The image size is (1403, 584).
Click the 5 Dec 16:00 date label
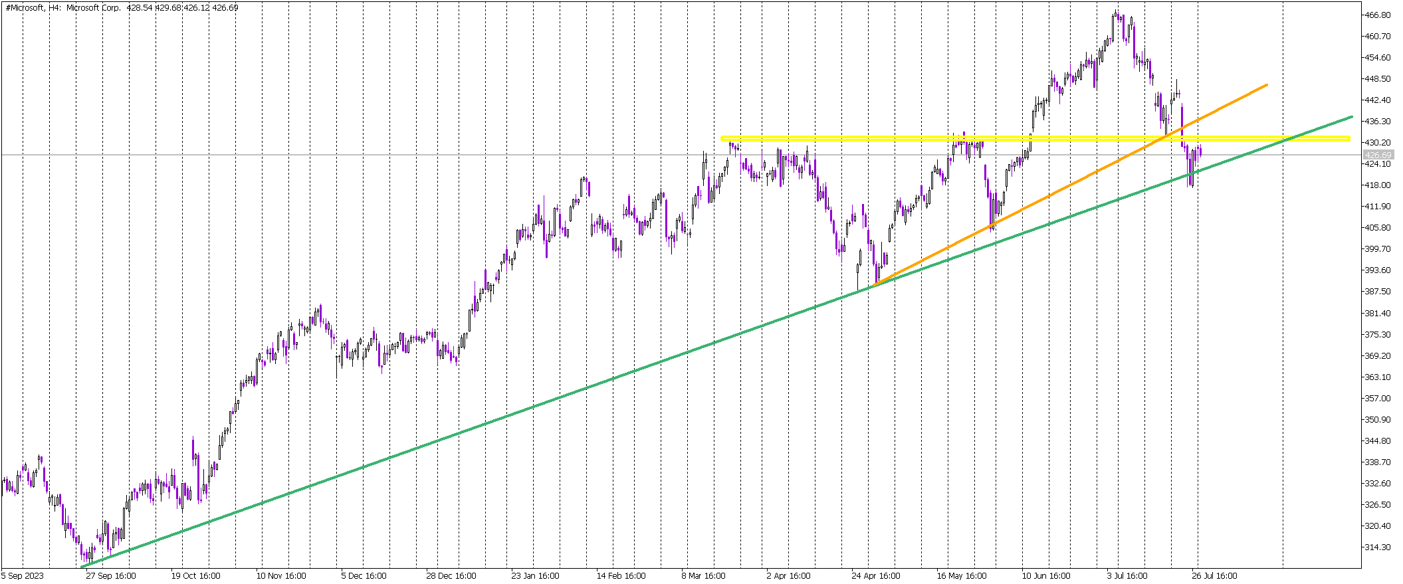[x=364, y=575]
